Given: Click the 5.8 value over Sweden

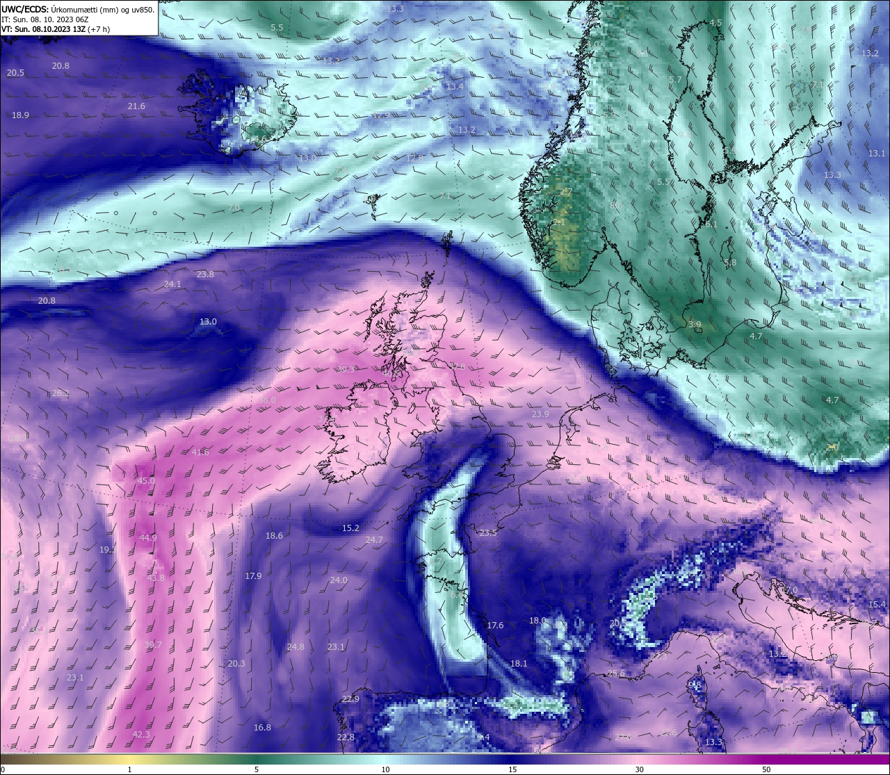Looking at the screenshot, I should click(730, 263).
